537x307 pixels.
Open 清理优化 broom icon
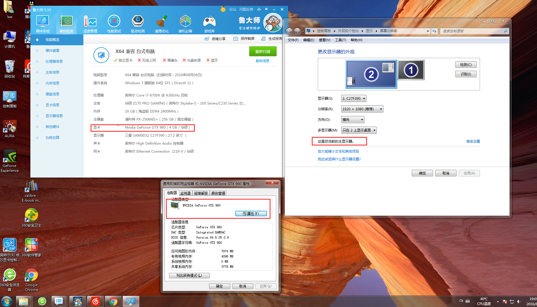pyautogui.click(x=162, y=24)
